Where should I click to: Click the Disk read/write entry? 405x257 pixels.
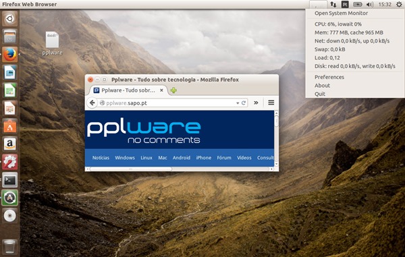click(x=355, y=66)
